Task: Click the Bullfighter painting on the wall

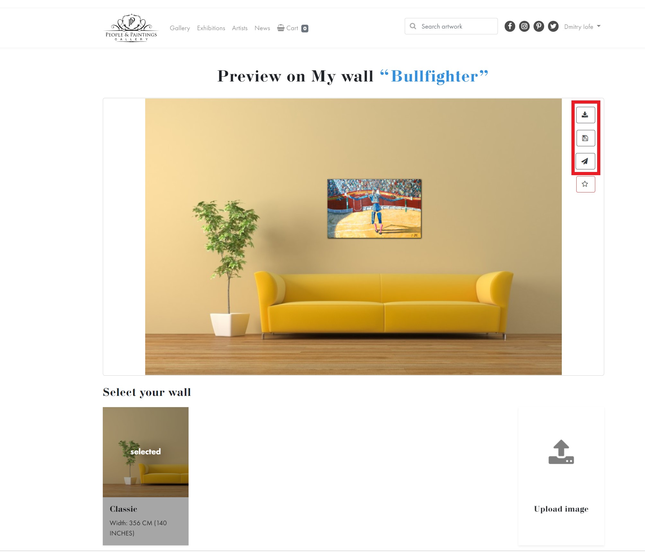Action: [374, 209]
